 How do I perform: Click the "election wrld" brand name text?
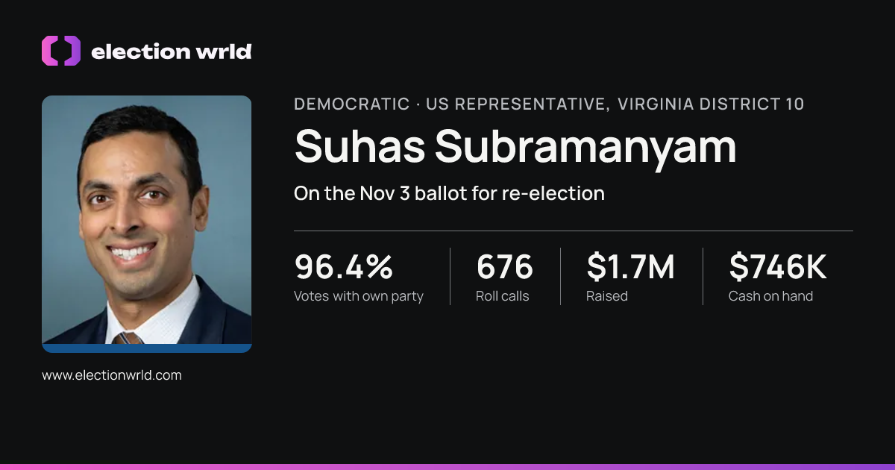[171, 51]
